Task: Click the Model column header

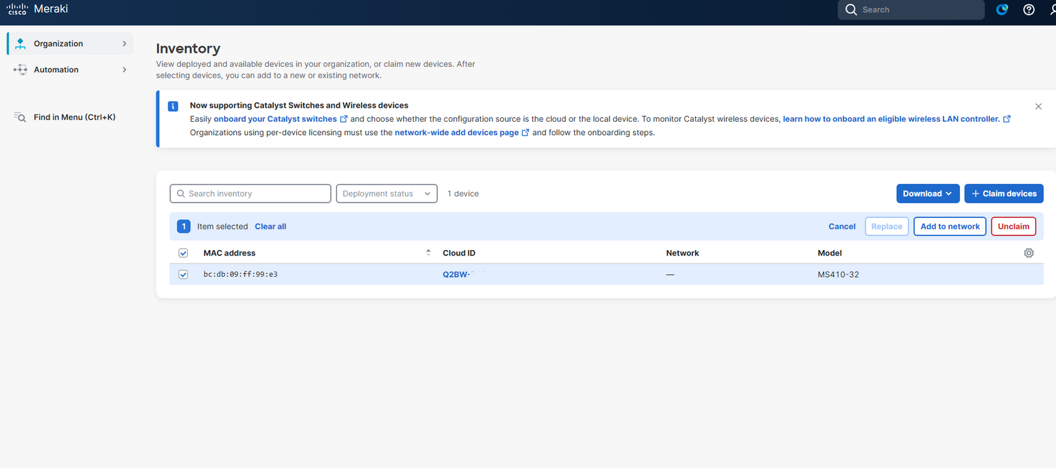Action: pyautogui.click(x=829, y=253)
